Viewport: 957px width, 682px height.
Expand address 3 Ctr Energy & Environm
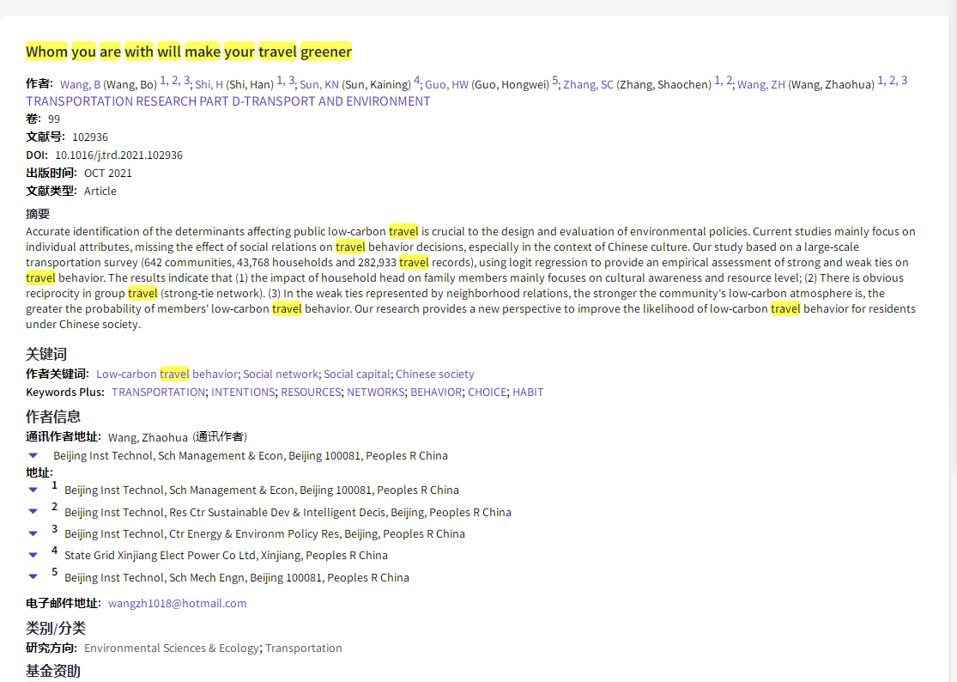[x=33, y=533]
